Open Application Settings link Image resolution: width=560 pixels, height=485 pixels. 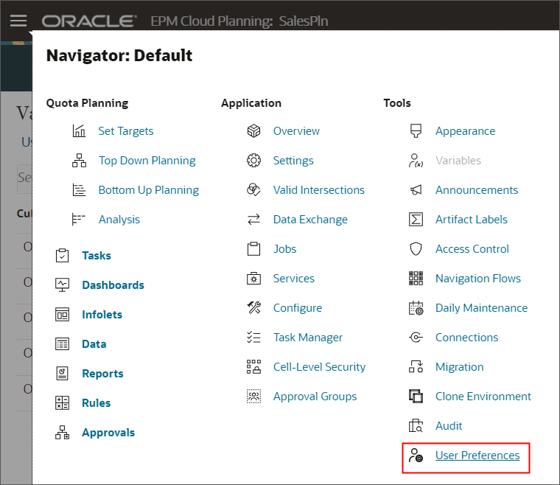pyautogui.click(x=293, y=161)
